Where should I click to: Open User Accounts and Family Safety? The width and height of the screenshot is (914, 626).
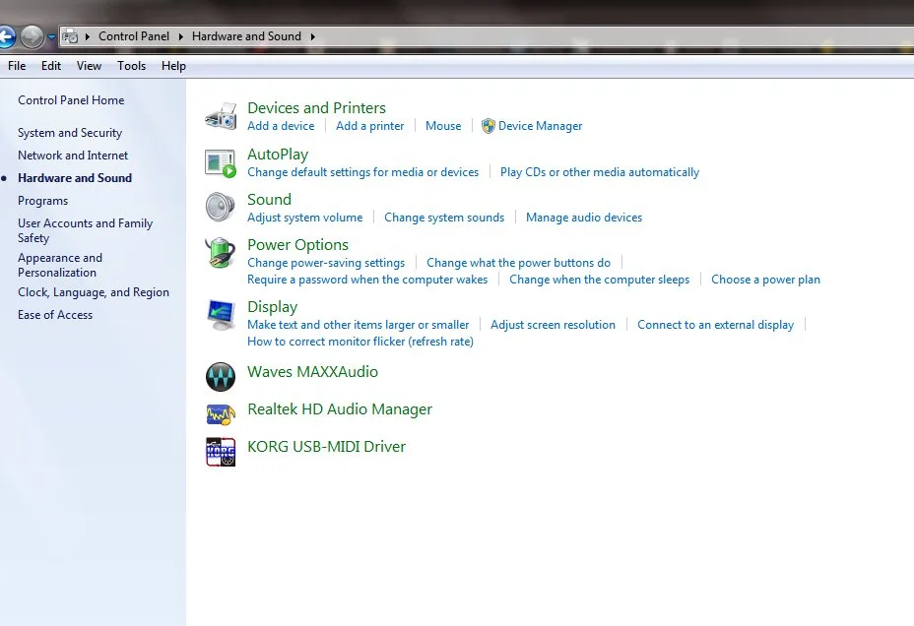pyautogui.click(x=85, y=230)
